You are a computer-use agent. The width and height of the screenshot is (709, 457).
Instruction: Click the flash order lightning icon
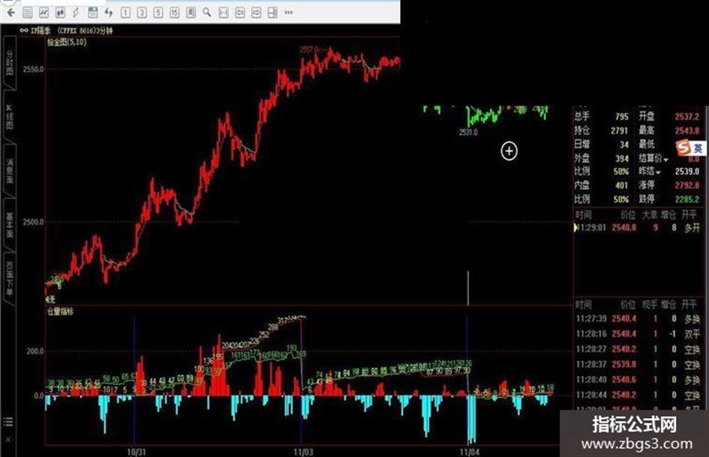coord(76,13)
